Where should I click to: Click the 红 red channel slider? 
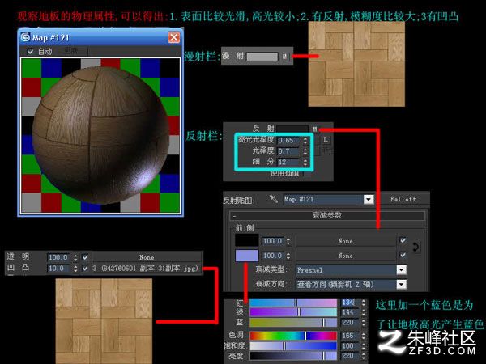point(293,303)
